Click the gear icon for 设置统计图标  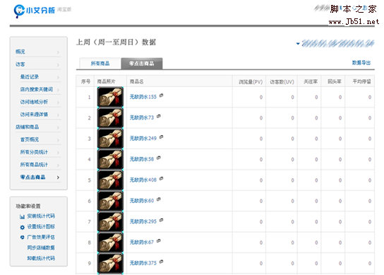(x=23, y=227)
